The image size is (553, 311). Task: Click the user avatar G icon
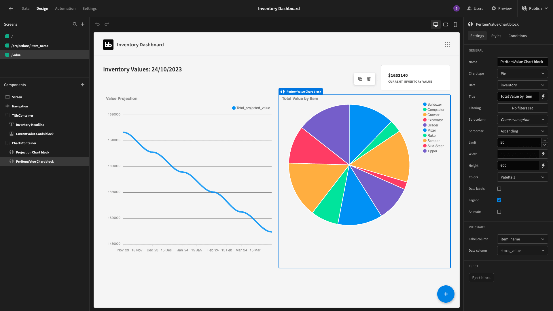point(457,9)
